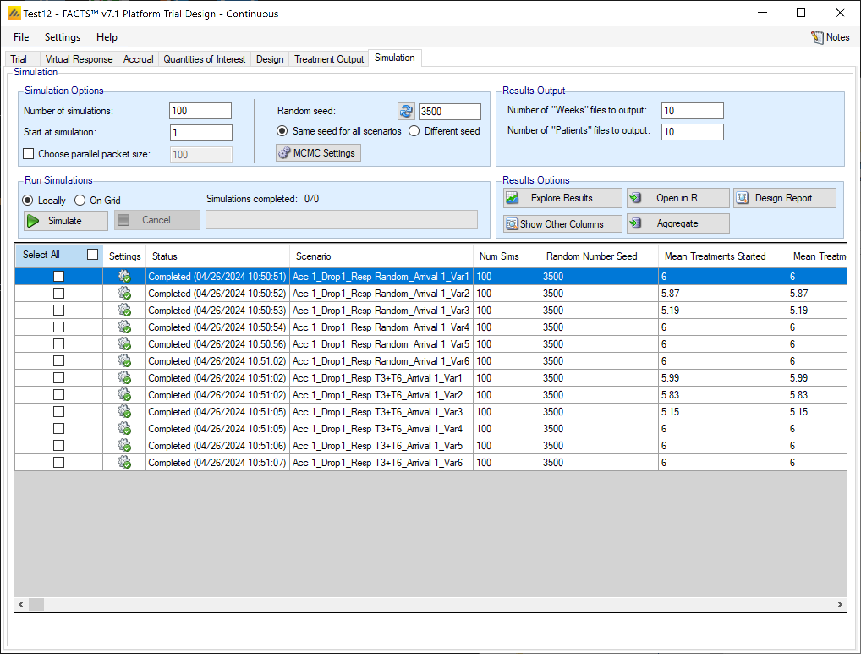Image resolution: width=861 pixels, height=654 pixels.
Task: Open settings gear for Random_Arrival 1_Var2 row
Action: pyautogui.click(x=124, y=293)
